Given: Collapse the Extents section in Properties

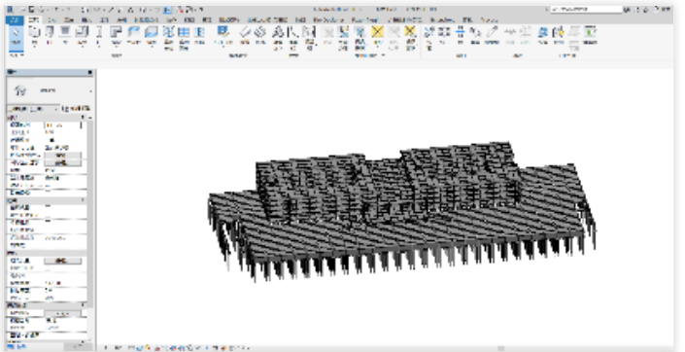Looking at the screenshot, I should pos(46,200).
